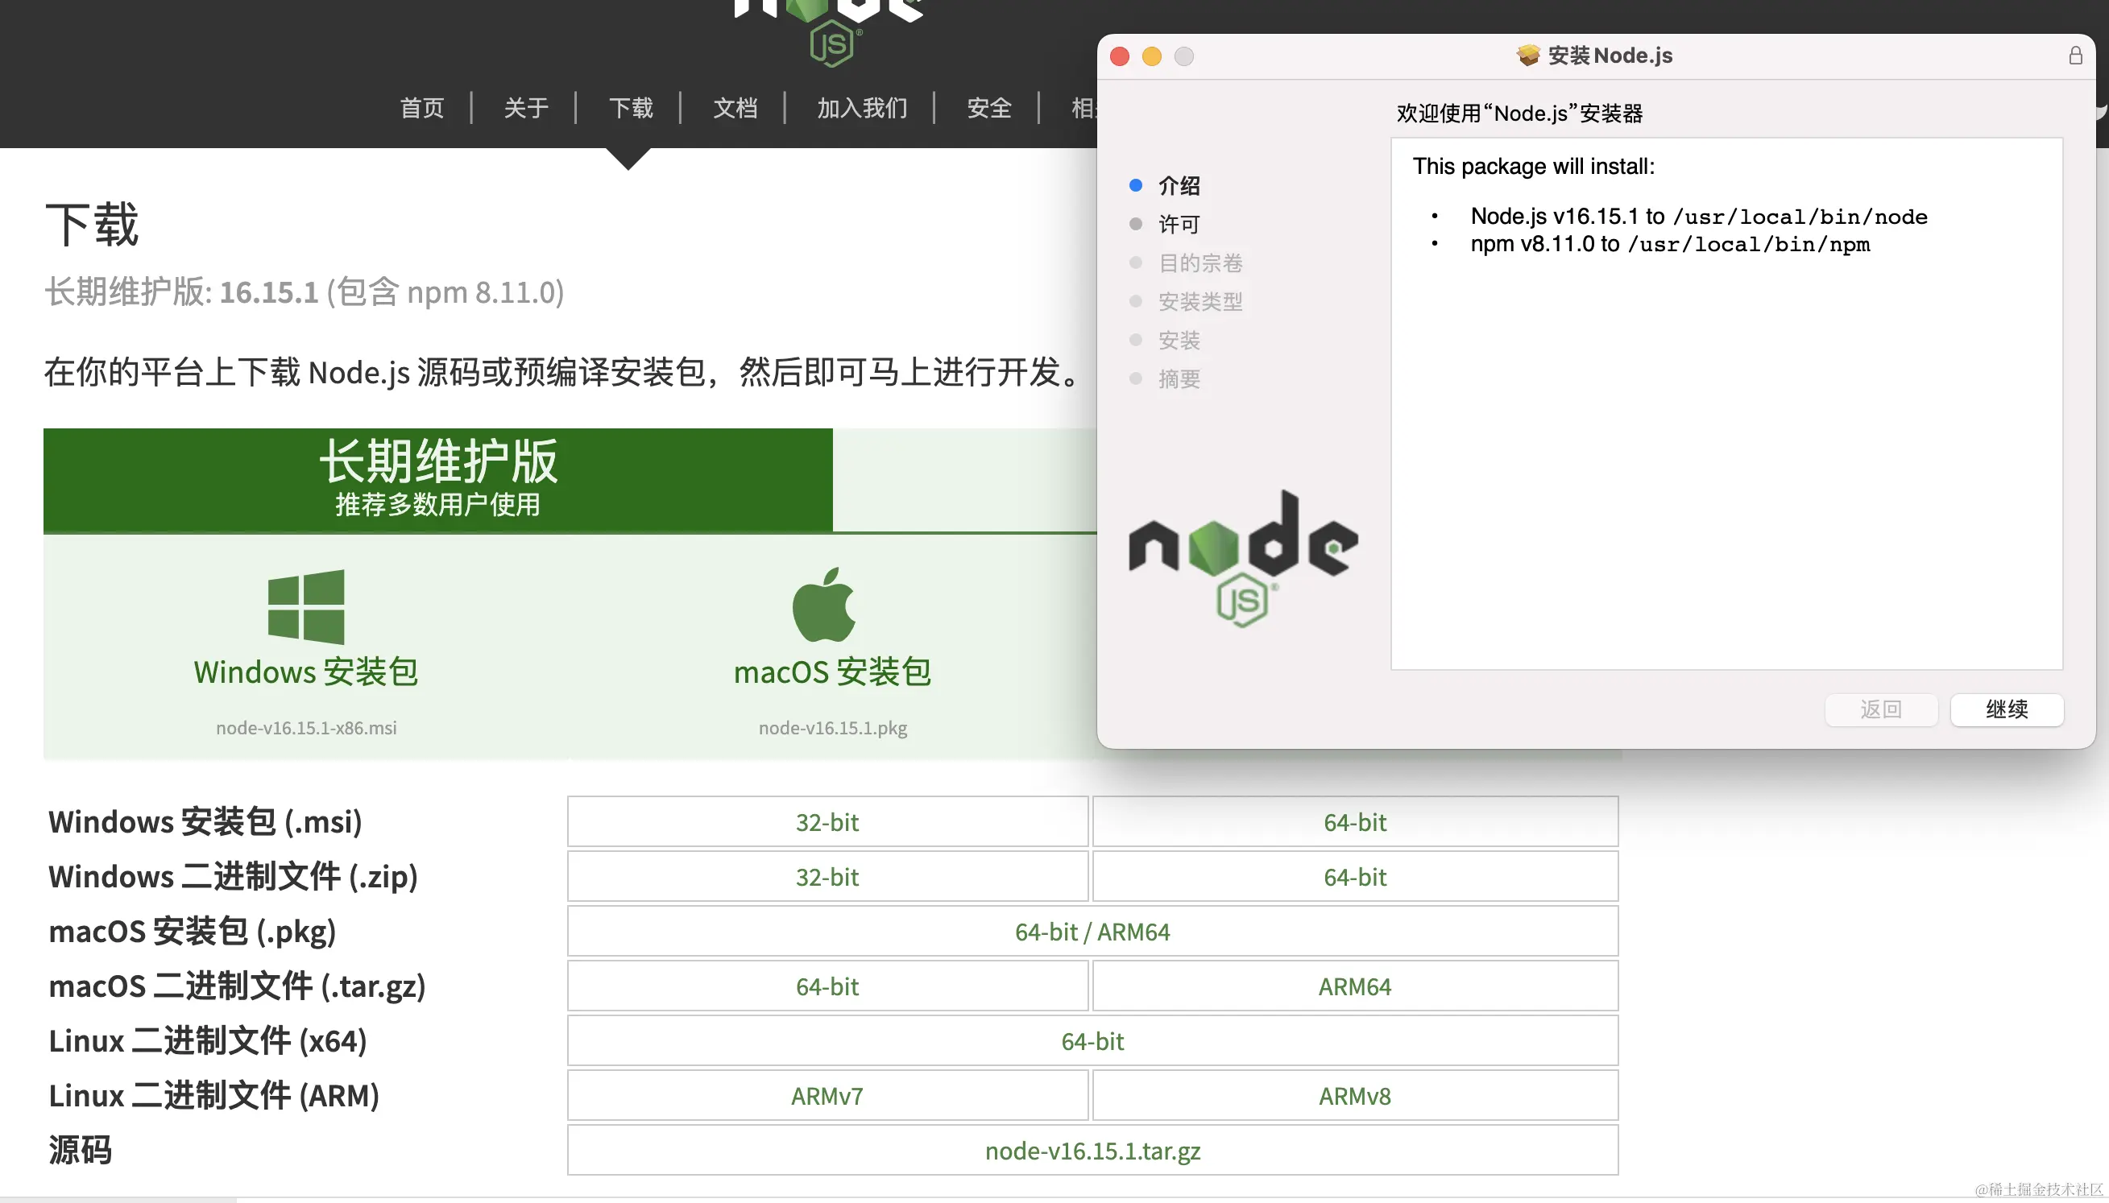The width and height of the screenshot is (2109, 1203).
Task: Click the package icon beside 安装 Node.js title
Action: [x=1528, y=56]
